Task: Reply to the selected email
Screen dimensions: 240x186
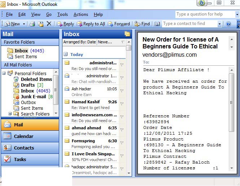Action: 65,24
